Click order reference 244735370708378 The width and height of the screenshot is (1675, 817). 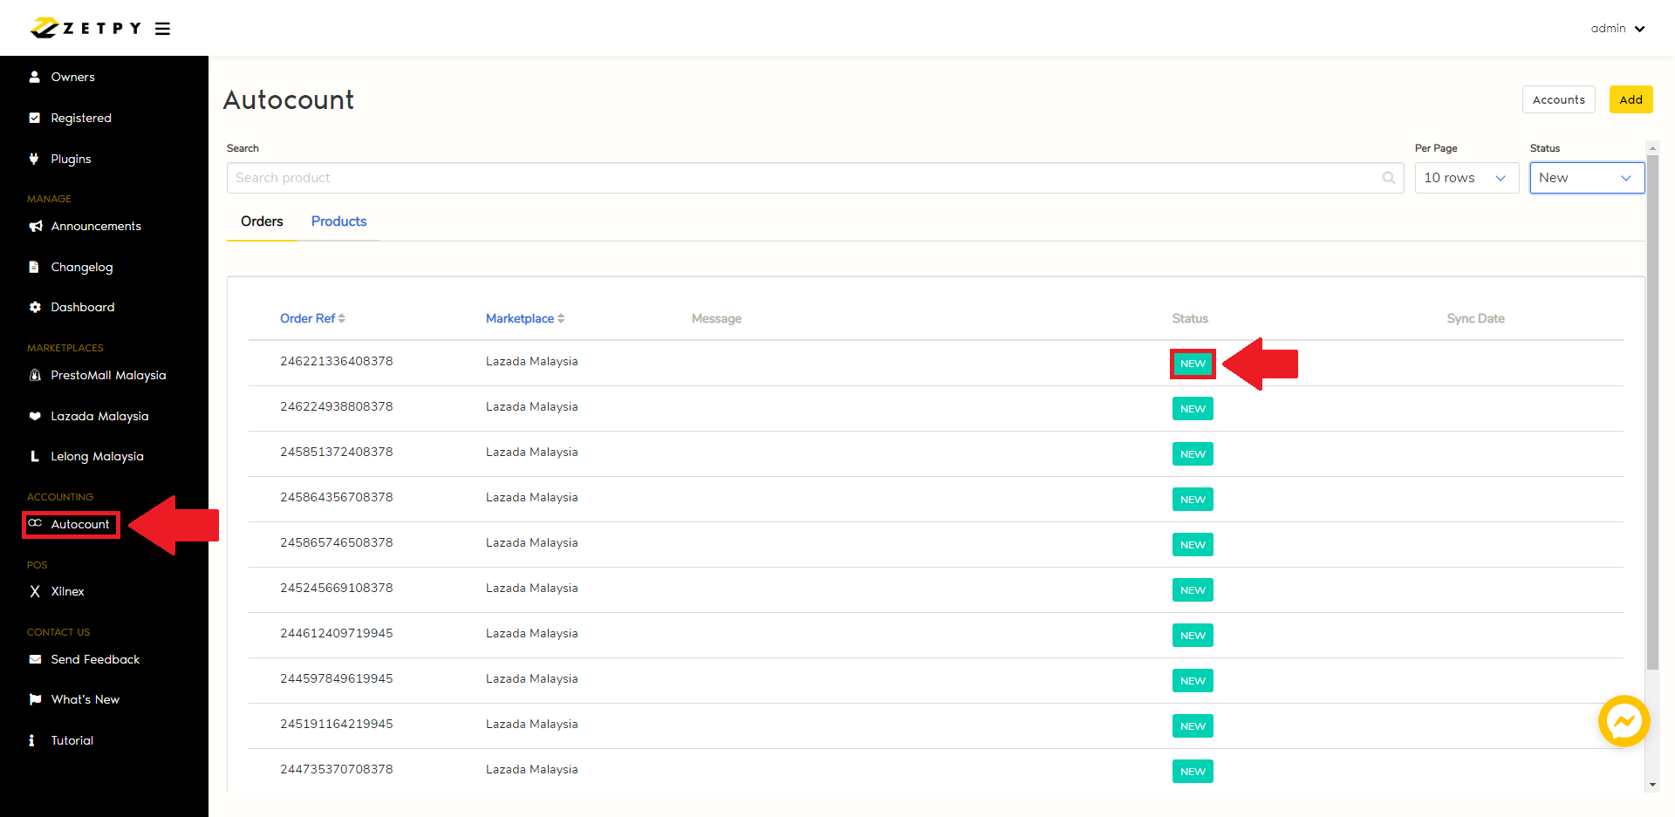click(336, 769)
